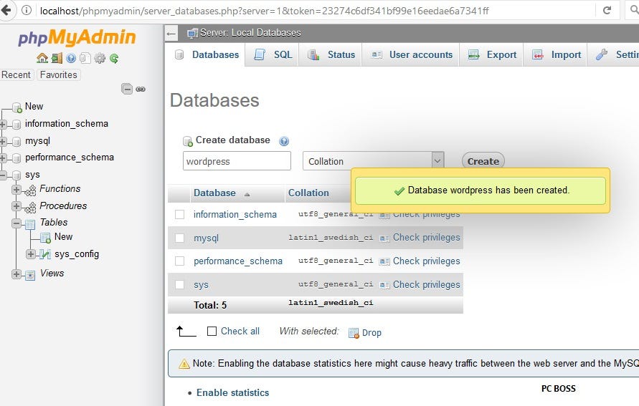639x406 pixels.
Task: Switch to the Status tab
Action: point(331,54)
